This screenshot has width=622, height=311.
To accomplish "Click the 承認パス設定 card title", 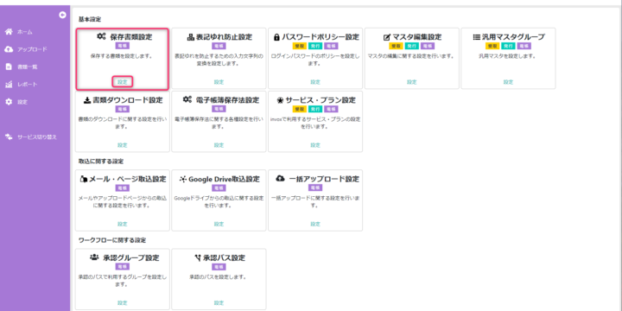I will pyautogui.click(x=224, y=258).
